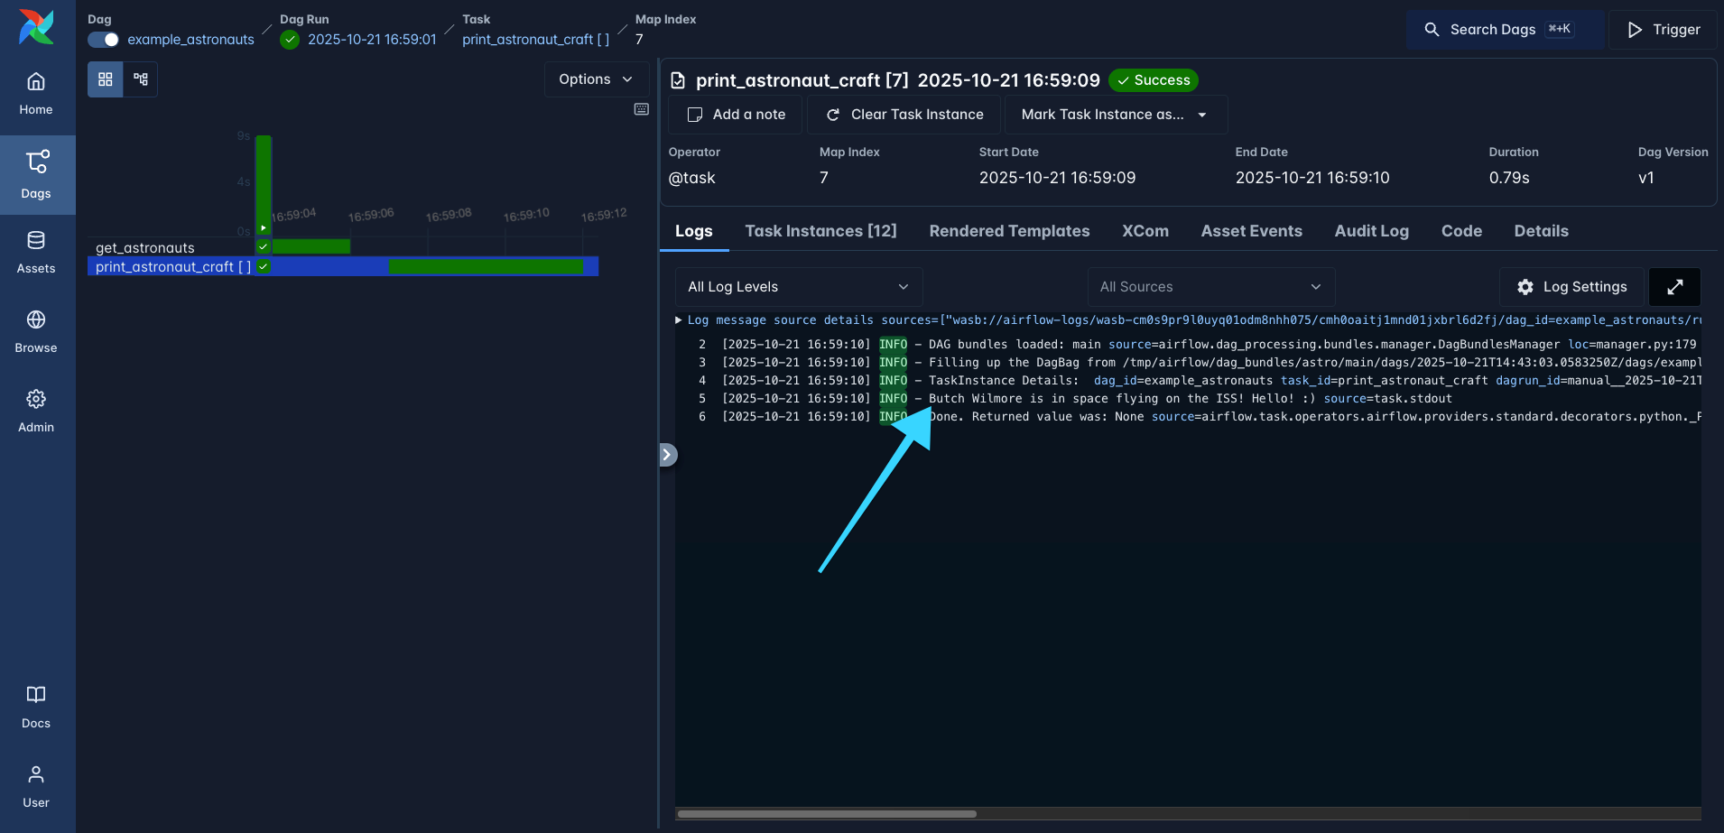Screen dimensions: 1724x833
Task: Click the keyboard shortcuts icon
Action: (641, 108)
